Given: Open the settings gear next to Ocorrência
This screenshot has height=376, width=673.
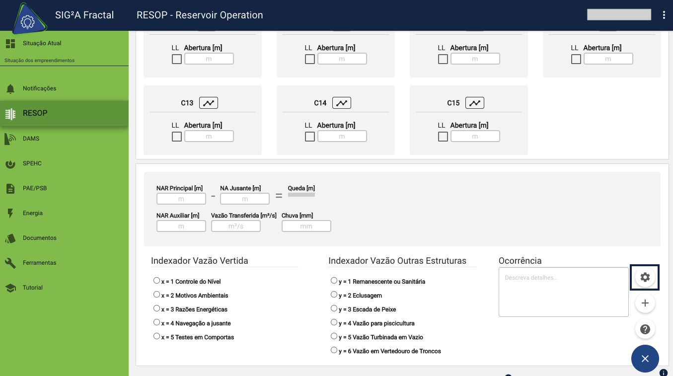Looking at the screenshot, I should [x=645, y=277].
